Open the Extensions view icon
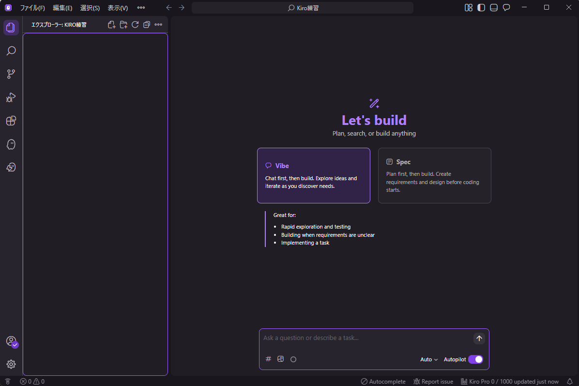 11,121
